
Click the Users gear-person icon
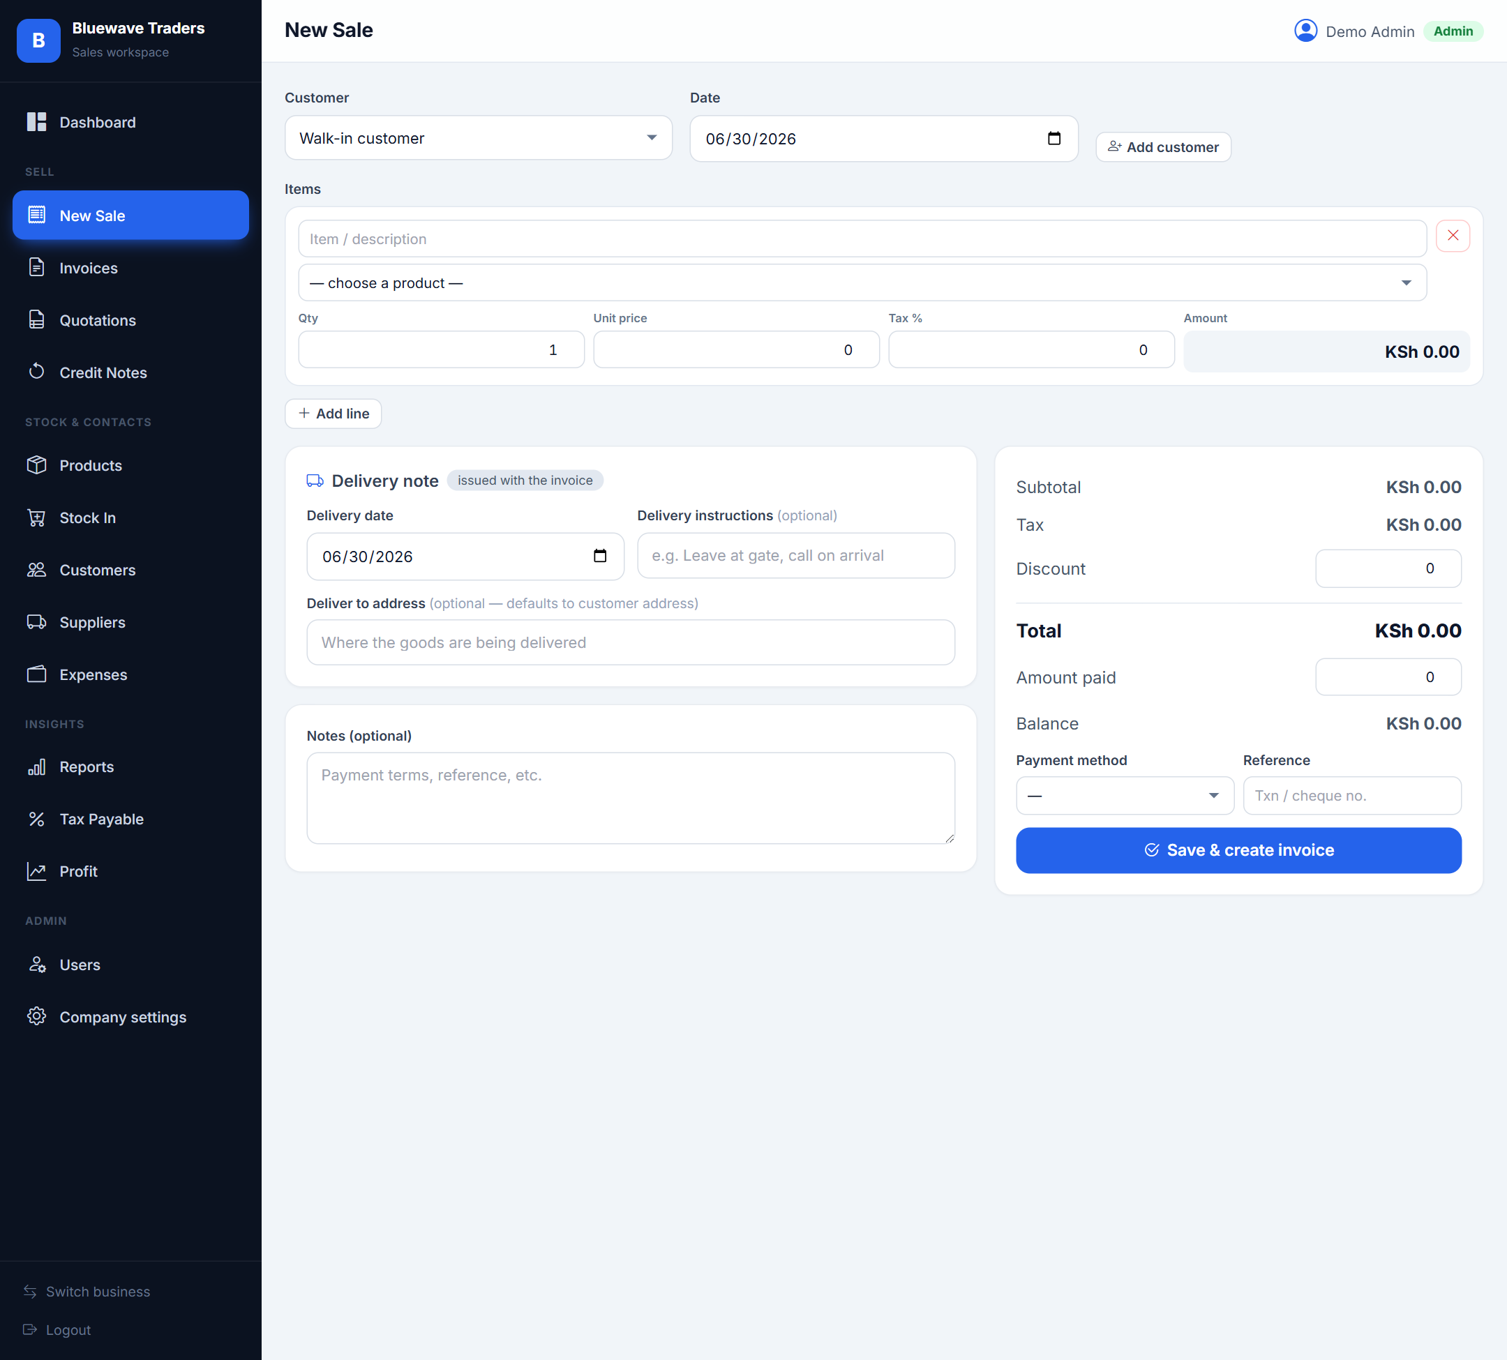pos(36,964)
